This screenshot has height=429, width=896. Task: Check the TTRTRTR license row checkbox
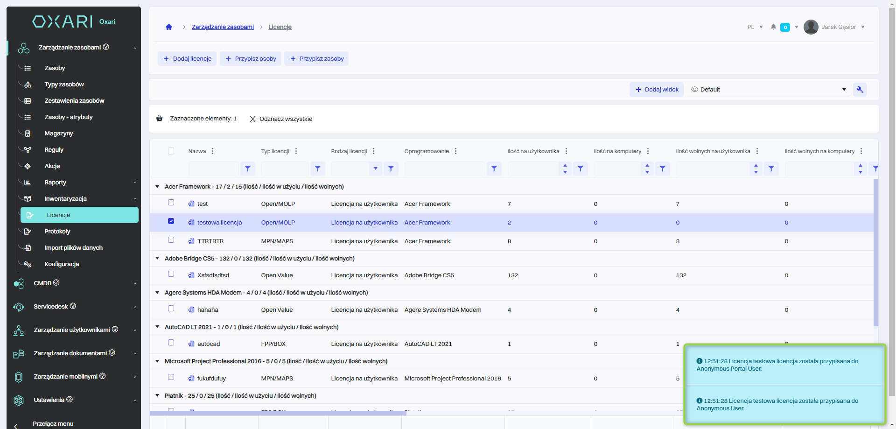coord(171,240)
